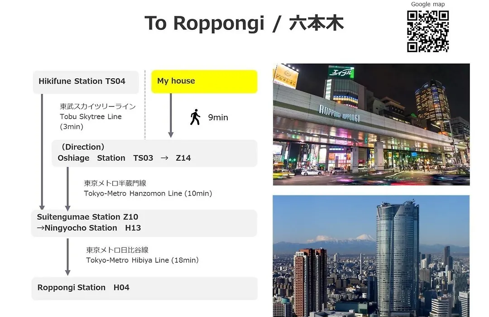Click '東京メトロ日比谷線' text

[x=117, y=250]
